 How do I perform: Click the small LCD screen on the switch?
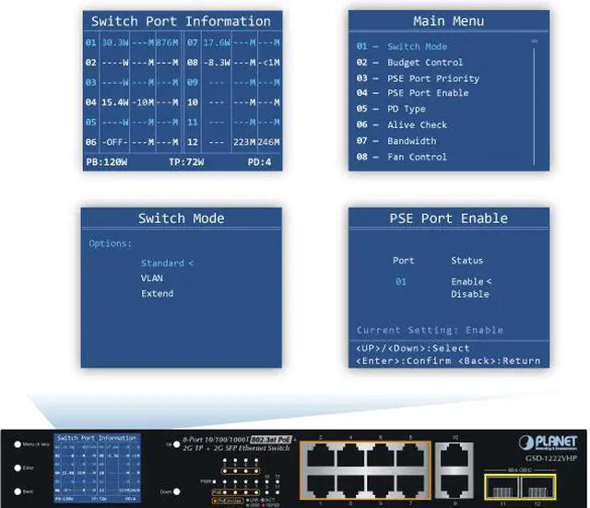pyautogui.click(x=96, y=467)
